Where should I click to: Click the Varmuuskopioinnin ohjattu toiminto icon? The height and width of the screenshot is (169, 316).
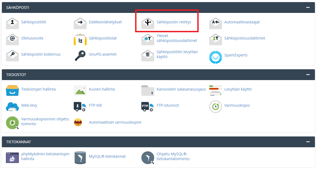[12, 123]
